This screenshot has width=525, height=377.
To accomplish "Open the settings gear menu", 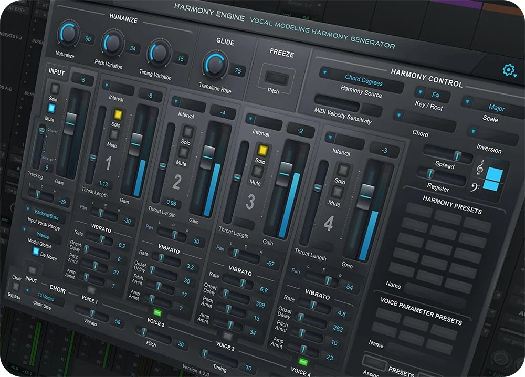I will pyautogui.click(x=509, y=70).
